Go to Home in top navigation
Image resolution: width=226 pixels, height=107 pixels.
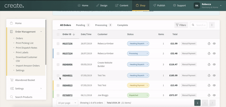pos(83,5)
